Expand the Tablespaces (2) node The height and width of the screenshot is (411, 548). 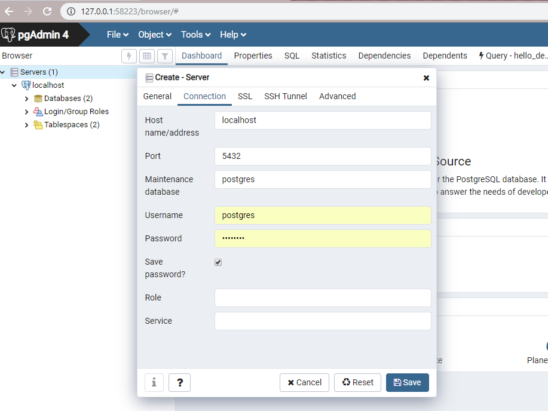26,125
